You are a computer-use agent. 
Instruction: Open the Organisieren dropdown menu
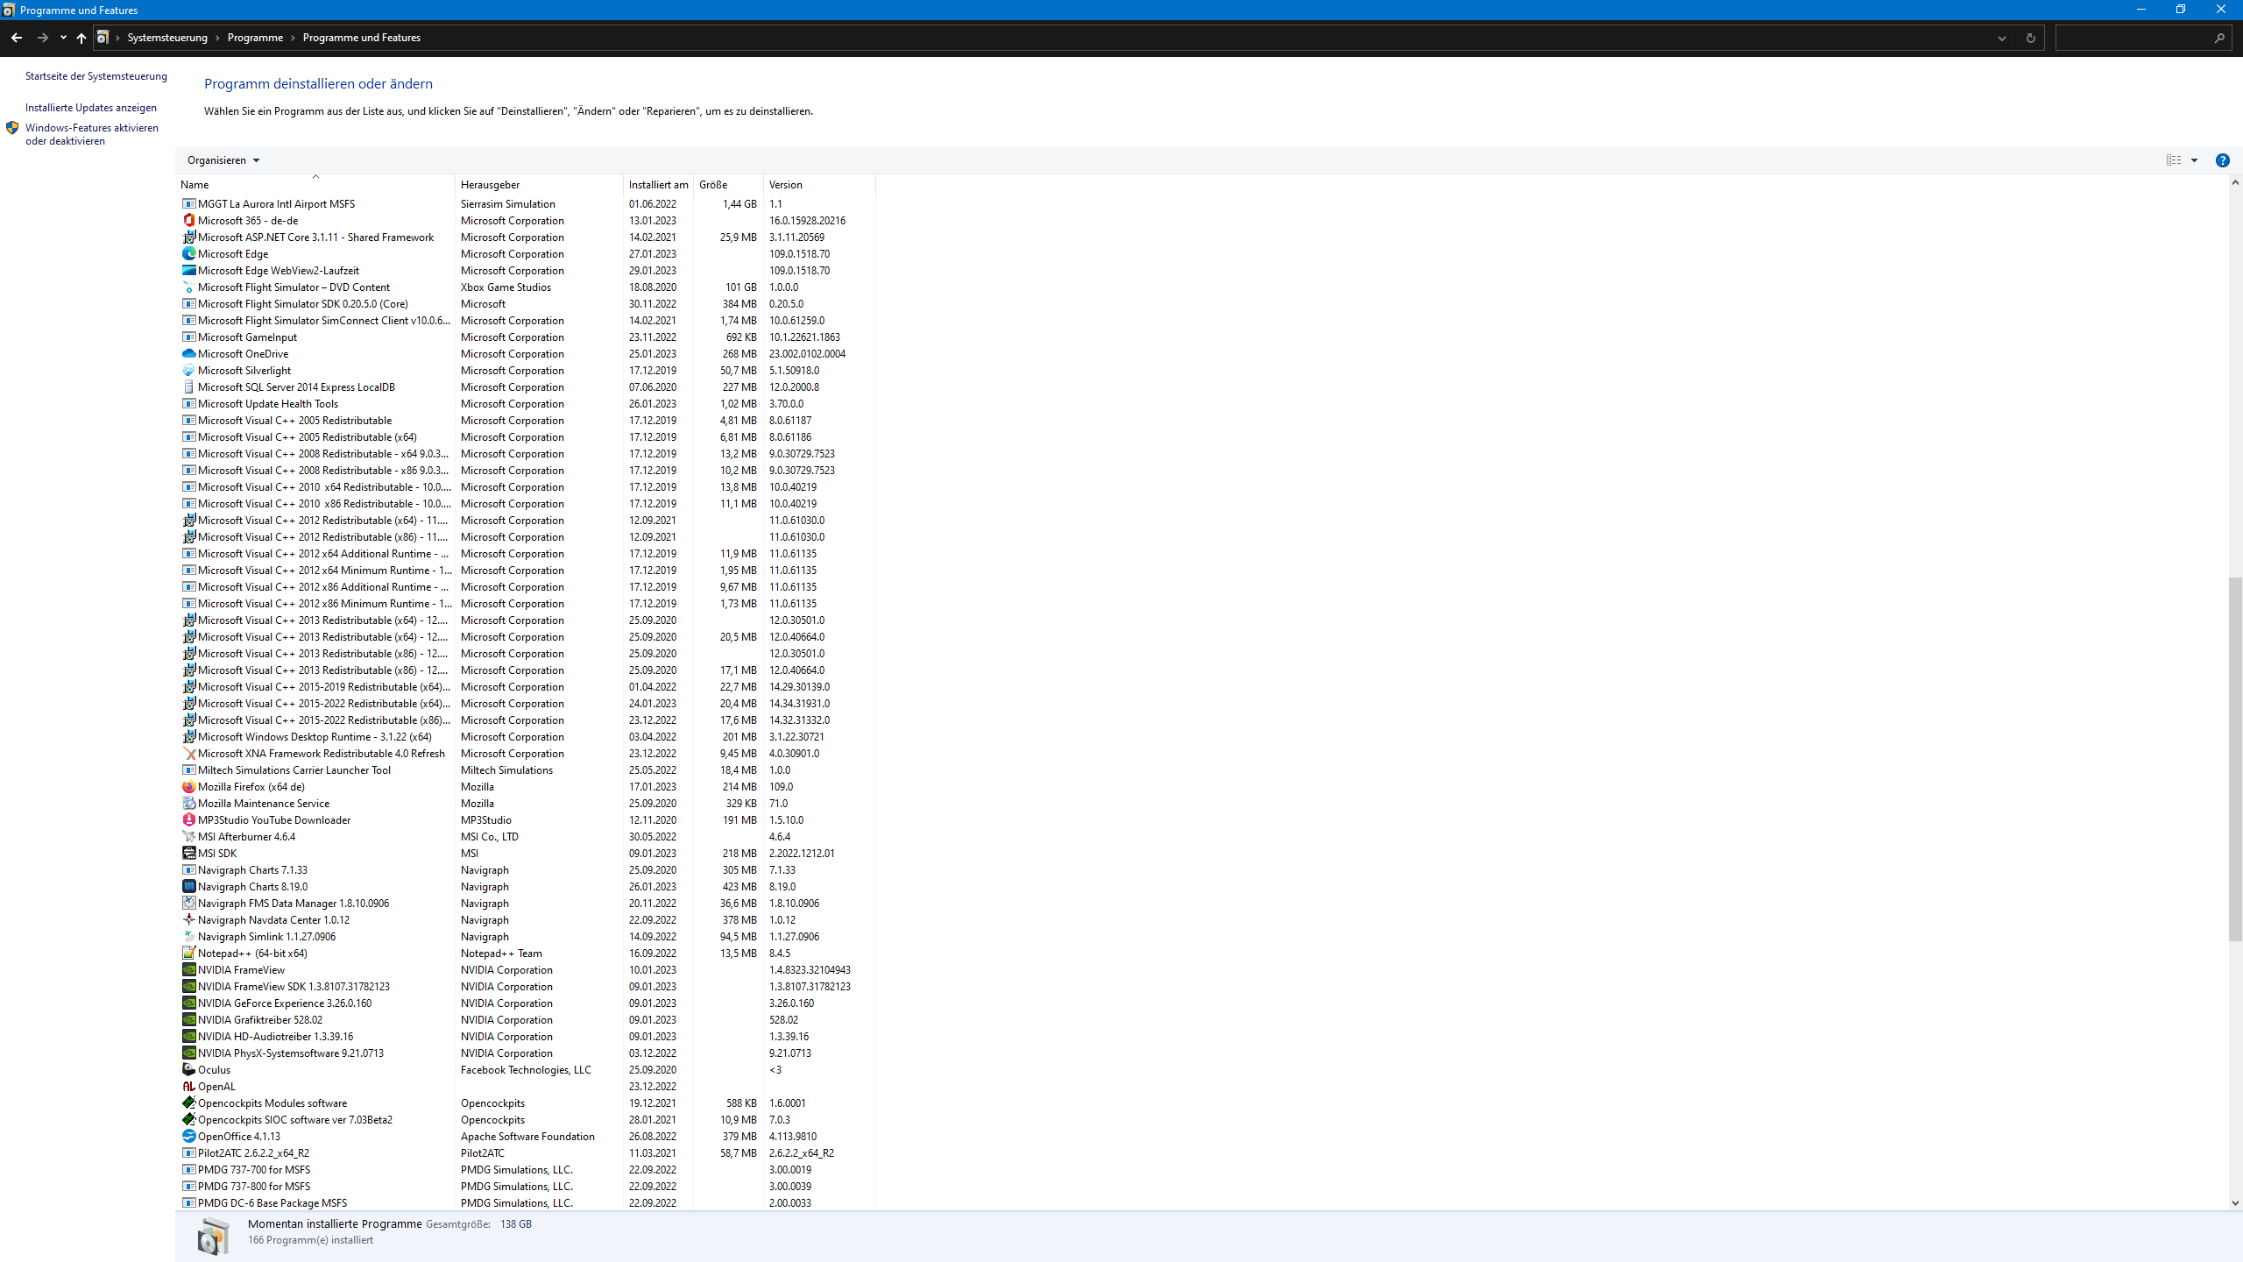click(x=222, y=160)
